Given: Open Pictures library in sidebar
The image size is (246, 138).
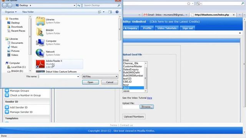Looking at the screenshot, I should 13,51.
